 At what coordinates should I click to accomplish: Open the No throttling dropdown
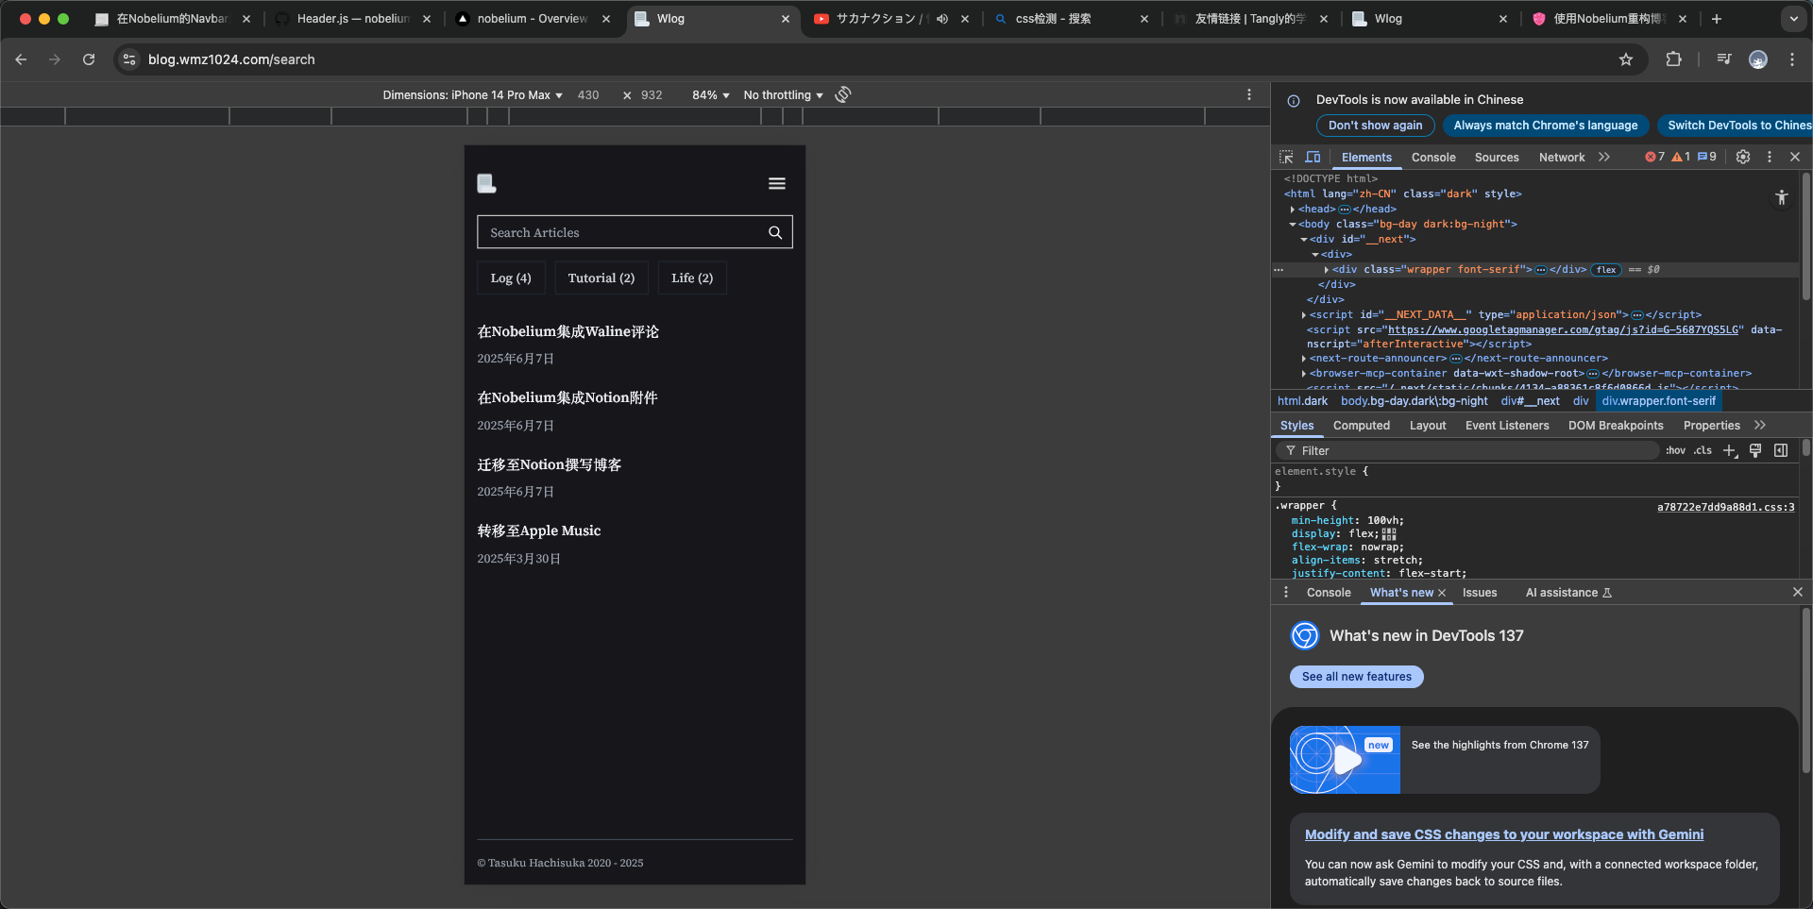(x=783, y=95)
